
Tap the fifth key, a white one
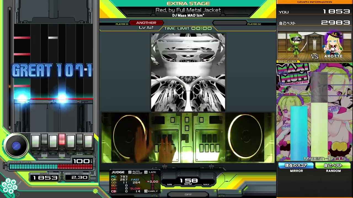coord(71,141)
